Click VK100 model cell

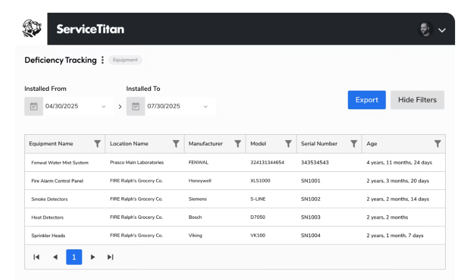pos(258,235)
